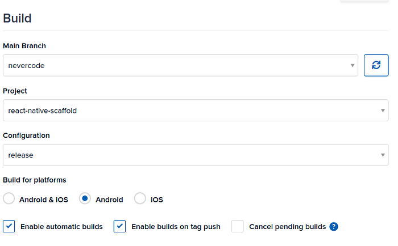Click the Cancel pending builds label text

click(287, 227)
